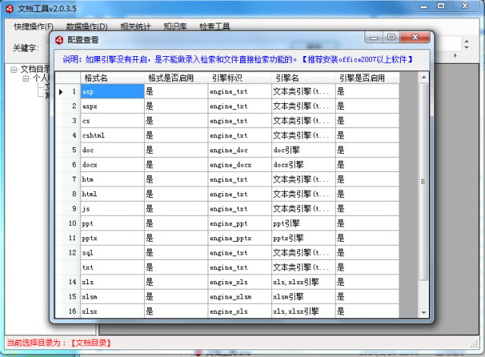Select the xlsx format cell
Viewport: 485px width, 357px height.
tap(112, 312)
